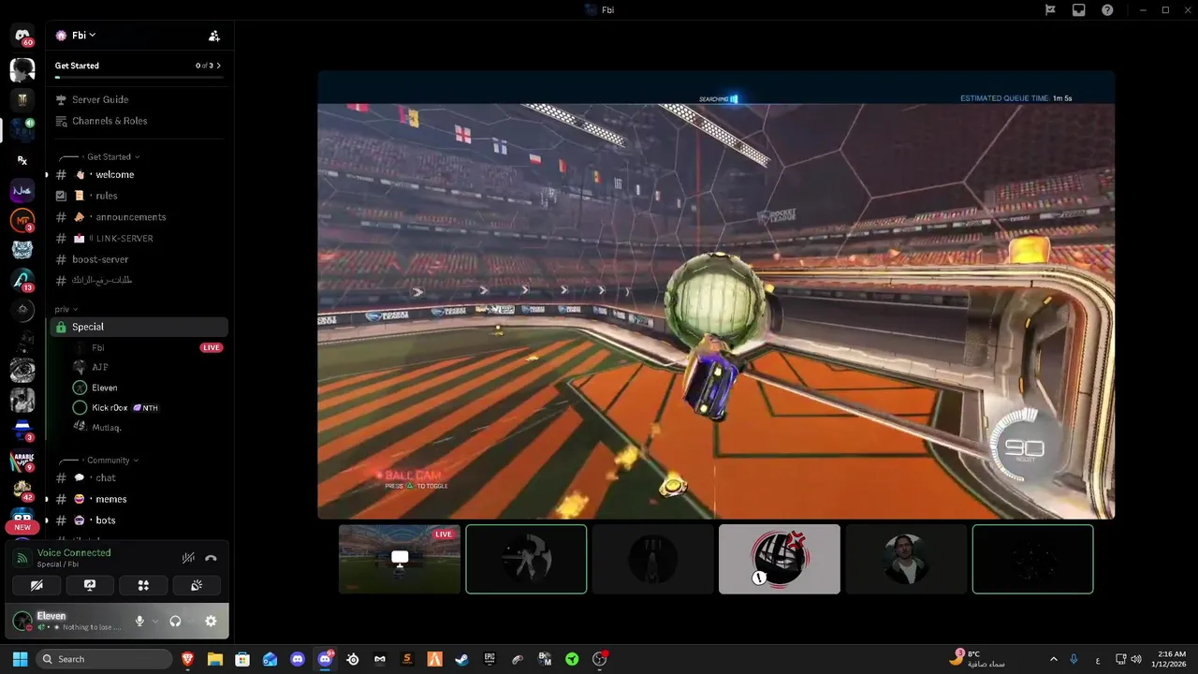This screenshot has width=1198, height=674.
Task: Open voice connection signal details icon
Action: pyautogui.click(x=22, y=558)
